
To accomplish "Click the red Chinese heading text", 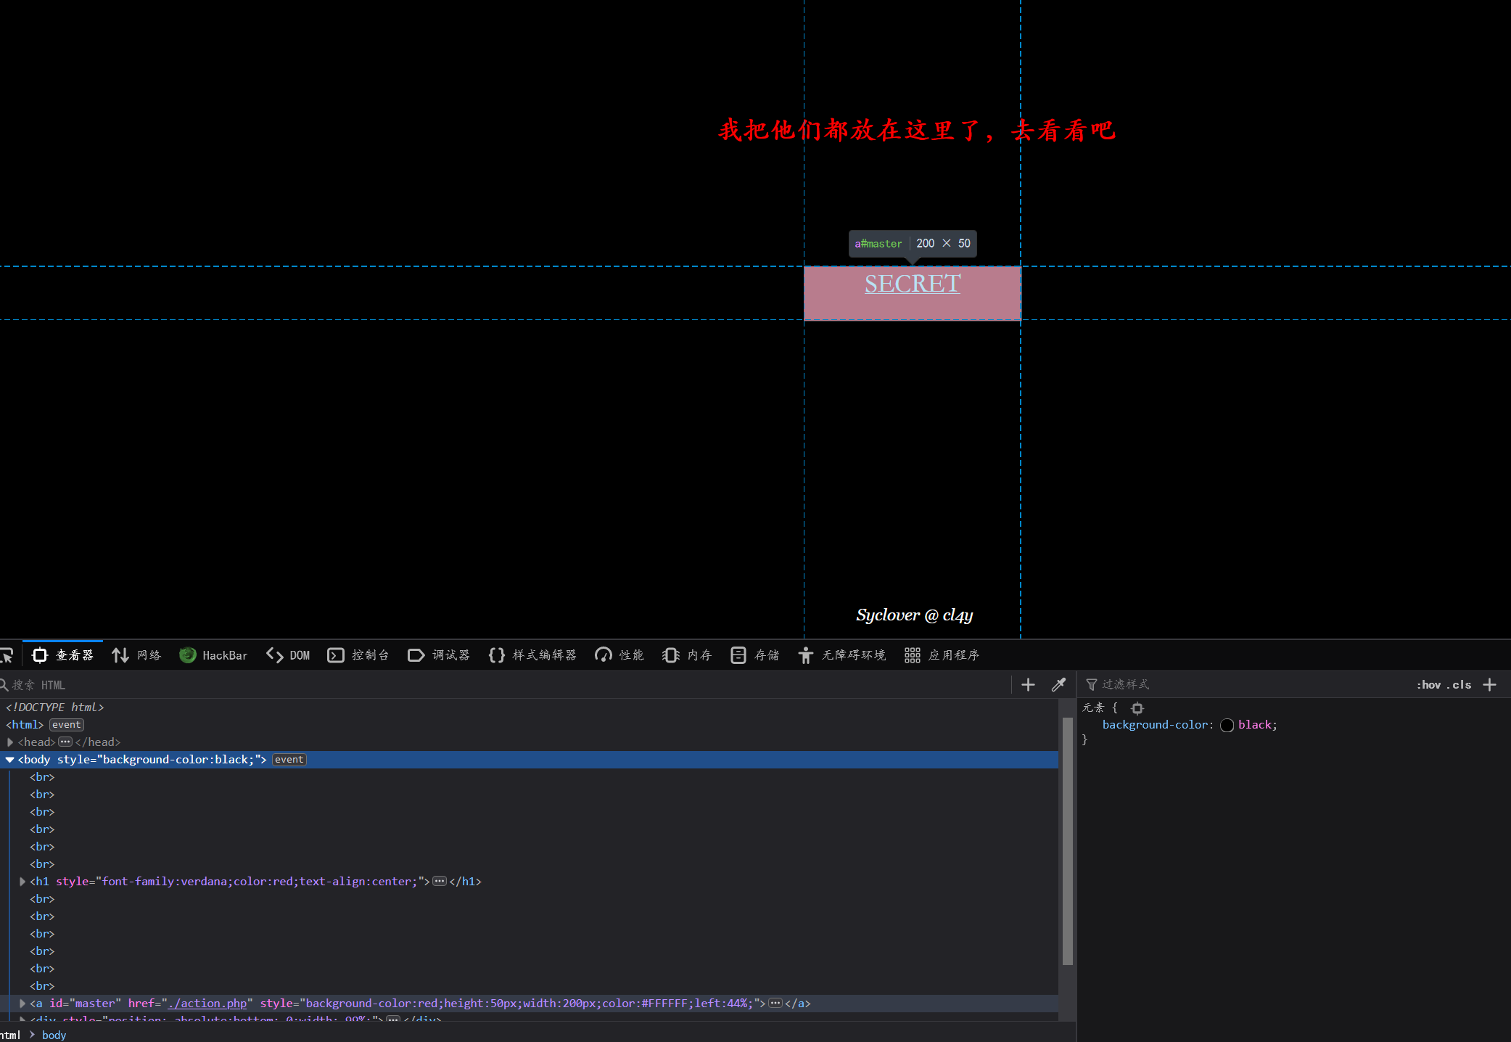I will [917, 131].
